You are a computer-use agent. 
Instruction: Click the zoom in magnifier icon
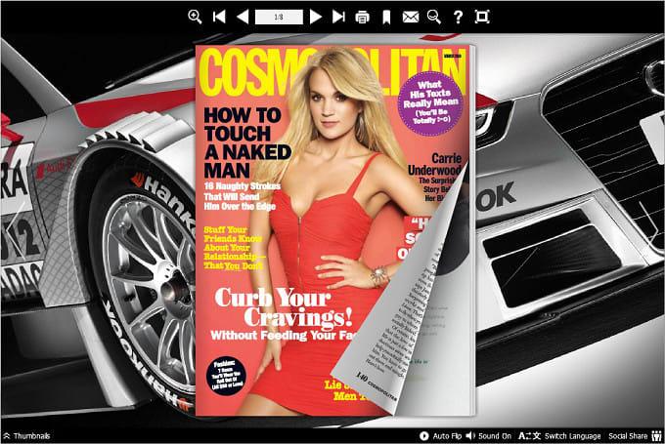[x=195, y=17]
